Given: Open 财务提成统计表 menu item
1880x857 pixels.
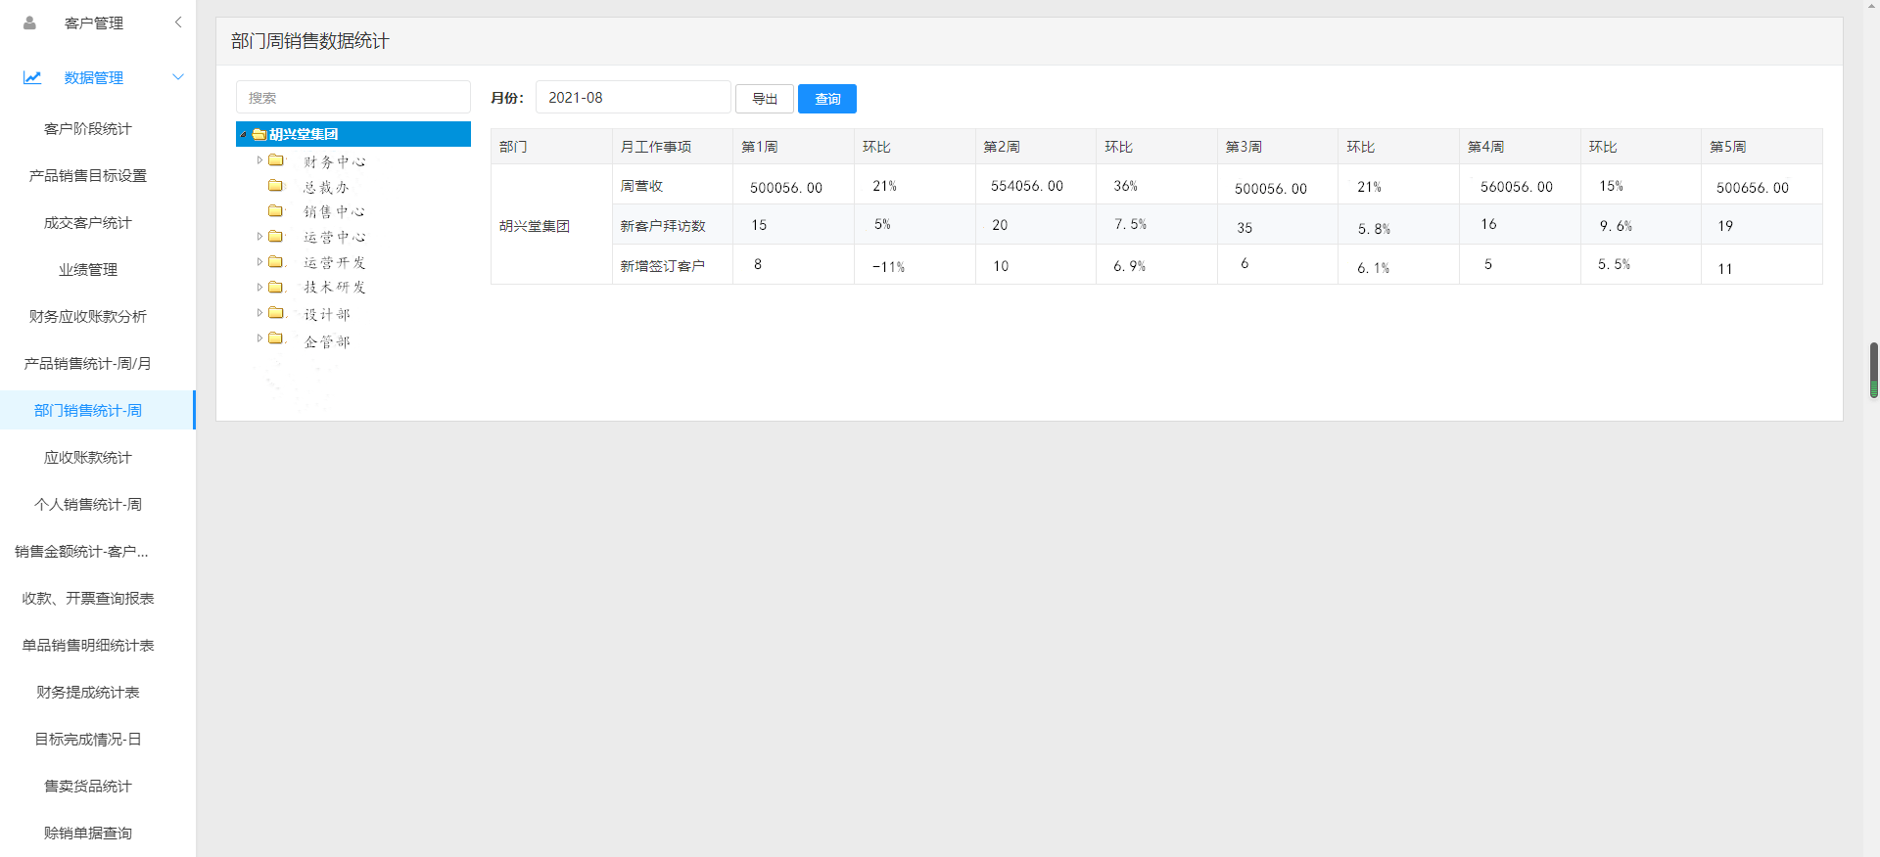Looking at the screenshot, I should coord(88,692).
